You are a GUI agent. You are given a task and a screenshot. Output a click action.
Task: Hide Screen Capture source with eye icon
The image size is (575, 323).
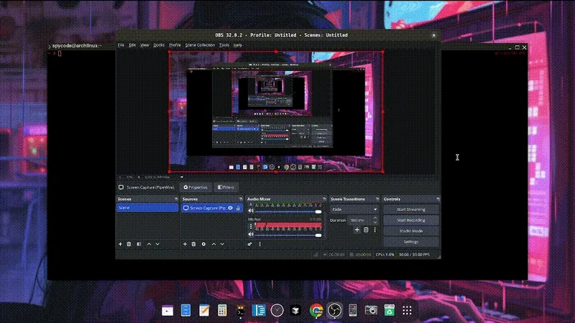click(231, 208)
